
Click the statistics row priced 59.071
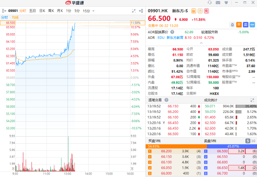tap(230, 106)
